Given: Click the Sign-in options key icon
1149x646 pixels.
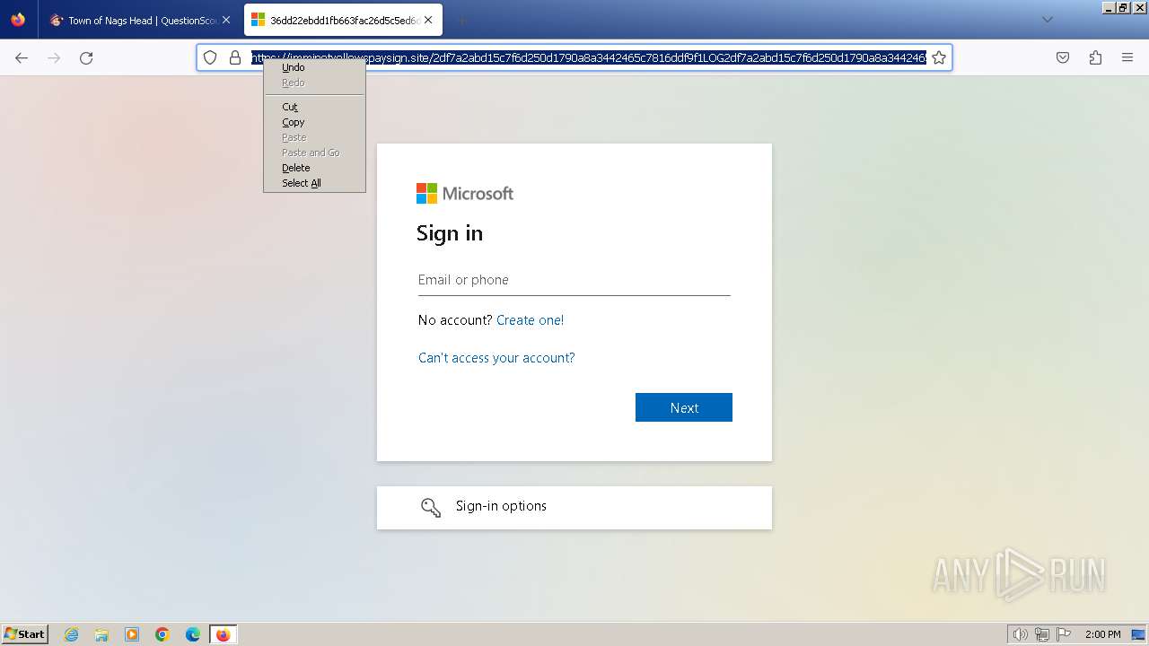Looking at the screenshot, I should tap(431, 508).
